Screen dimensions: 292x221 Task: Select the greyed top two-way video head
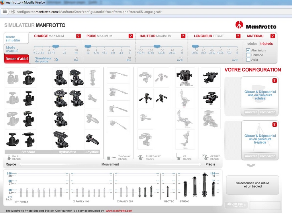click(118, 75)
